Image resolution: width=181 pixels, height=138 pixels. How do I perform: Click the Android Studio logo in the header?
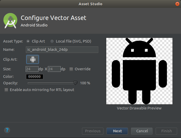(10, 20)
